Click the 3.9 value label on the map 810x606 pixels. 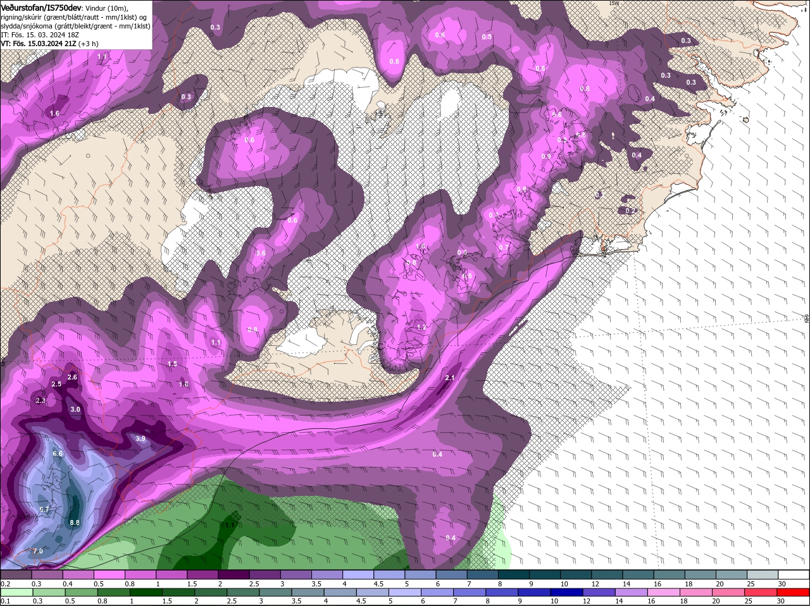tap(140, 438)
